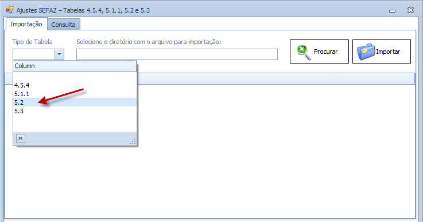Viewport: 423px width, 222px height.
Task: Switch to the Consulta tab
Action: click(x=63, y=25)
